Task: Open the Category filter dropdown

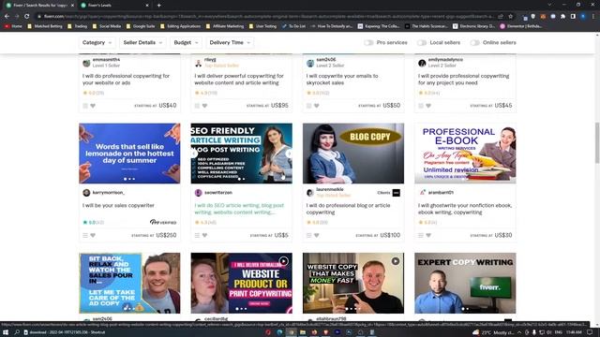Action: (97, 42)
